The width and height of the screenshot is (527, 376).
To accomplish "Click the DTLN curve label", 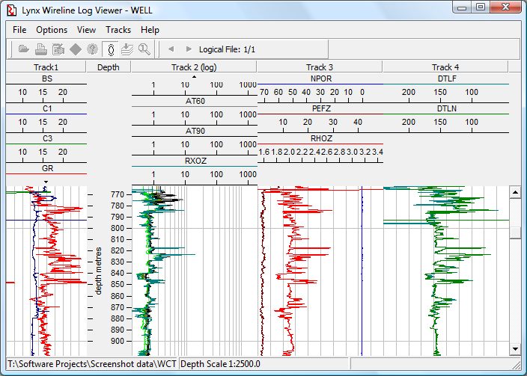I will coord(447,108).
